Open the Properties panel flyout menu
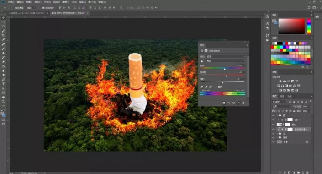Screen dimensions: 322x174 247,45
